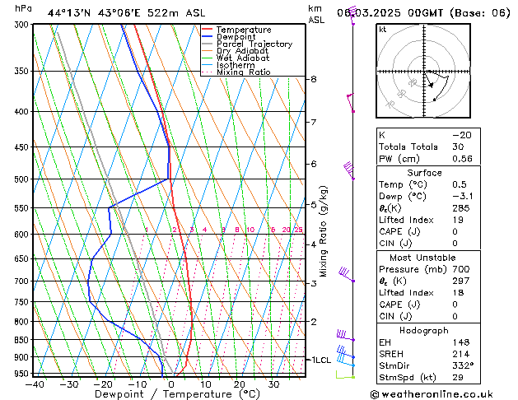
Task: Click the SREH value in Hodograph table
Action: (x=461, y=354)
